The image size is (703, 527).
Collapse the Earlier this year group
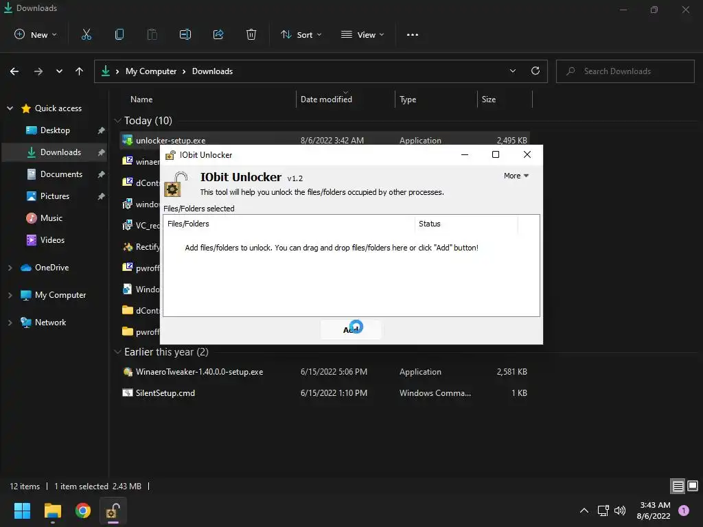[x=117, y=352]
